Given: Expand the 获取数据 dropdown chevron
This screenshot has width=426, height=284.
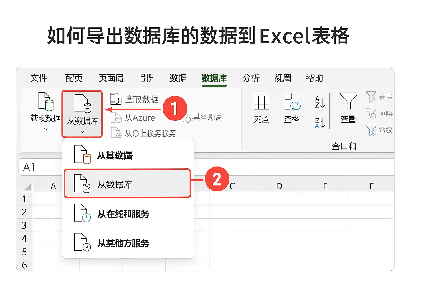Looking at the screenshot, I should point(46,129).
